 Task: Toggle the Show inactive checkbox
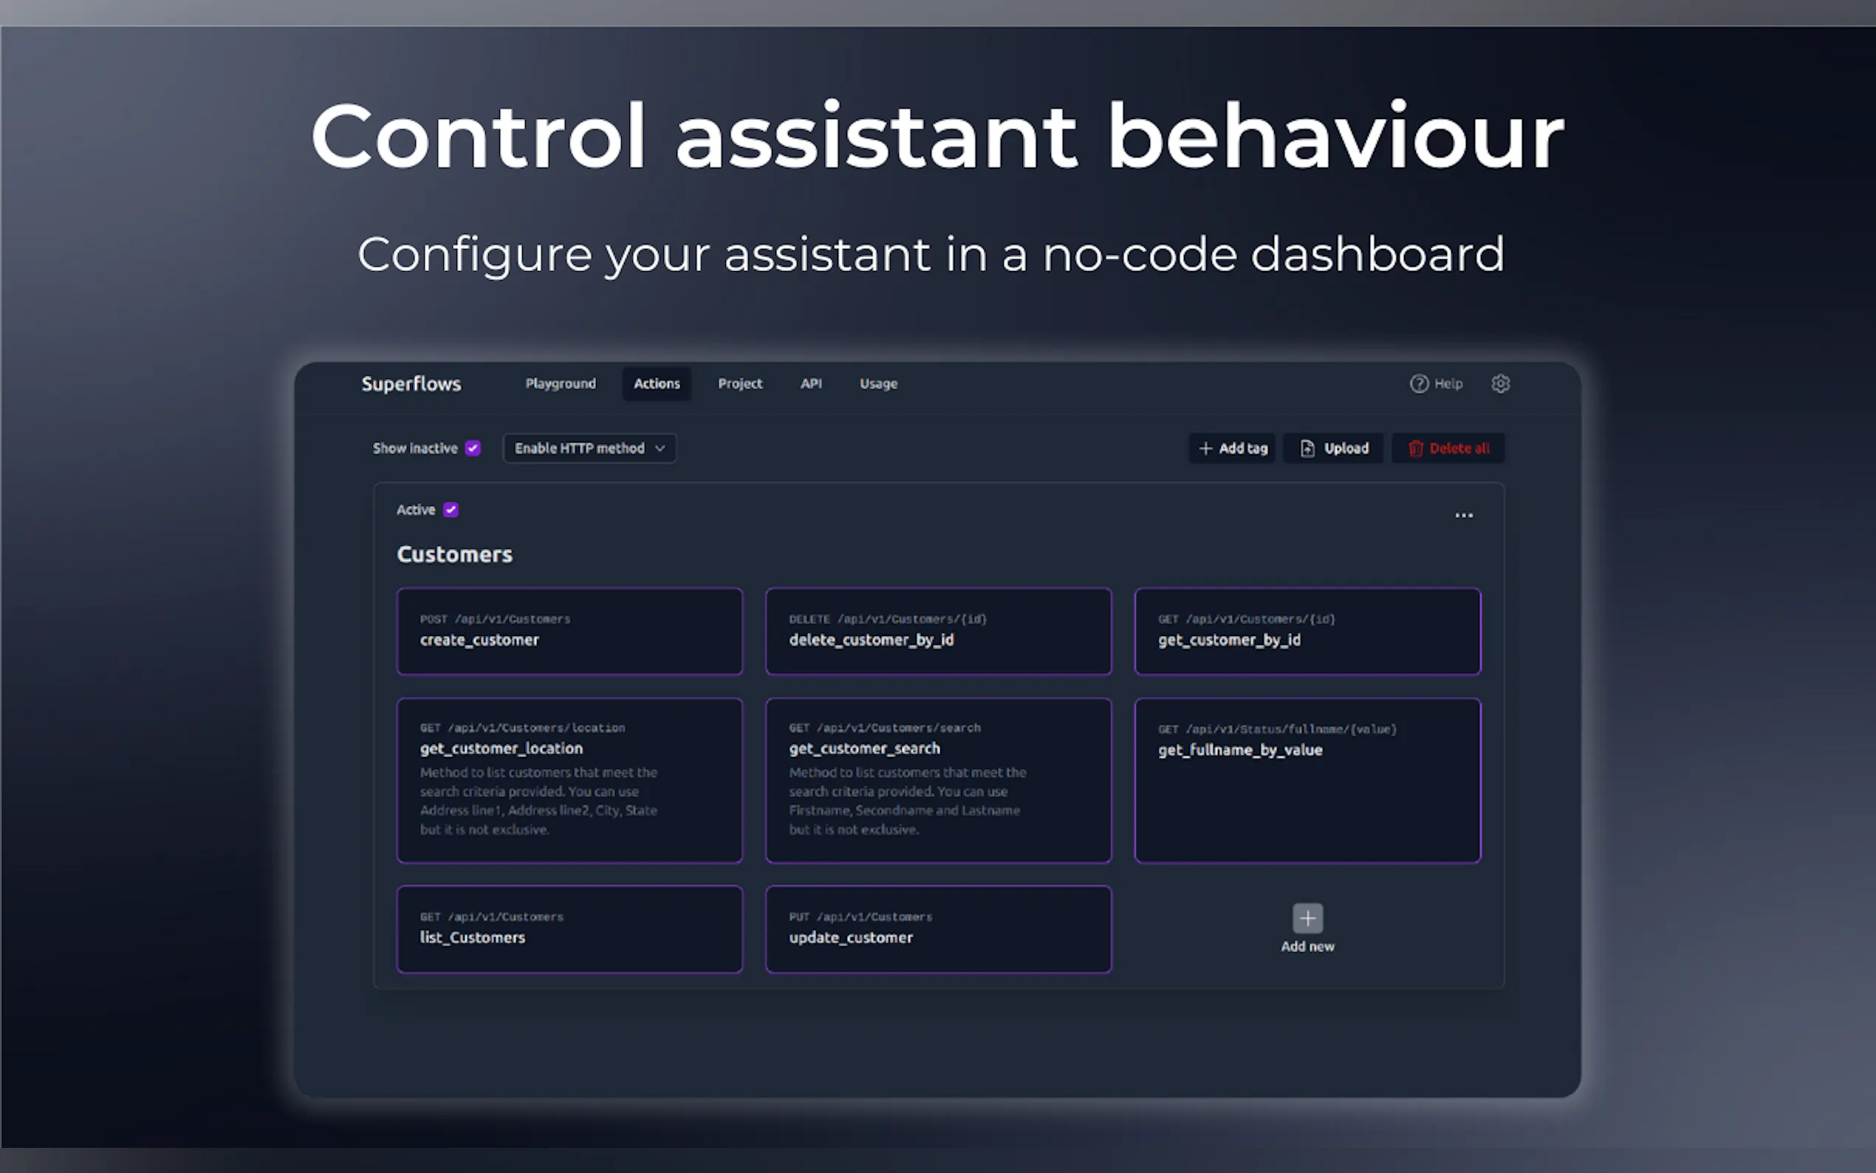pyautogui.click(x=473, y=448)
